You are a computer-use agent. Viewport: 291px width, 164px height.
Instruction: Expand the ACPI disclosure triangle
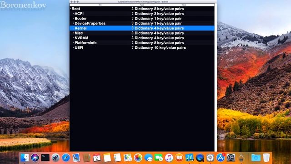(74, 14)
